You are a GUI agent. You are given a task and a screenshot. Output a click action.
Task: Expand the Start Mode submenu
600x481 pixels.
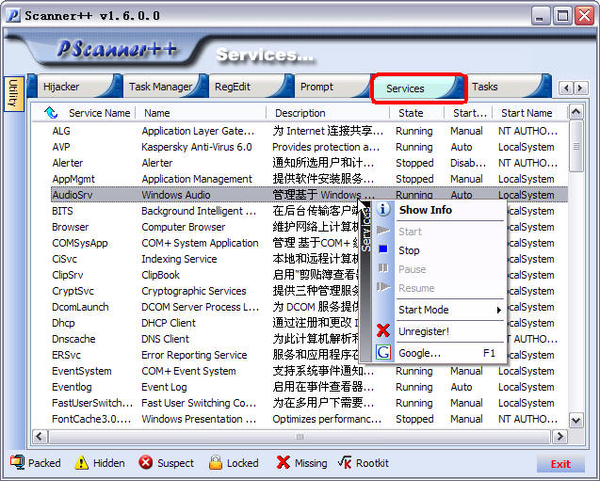[x=450, y=310]
